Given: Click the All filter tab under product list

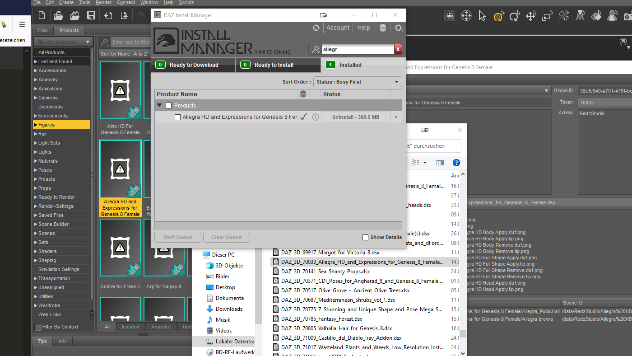Looking at the screenshot, I should coord(107,327).
